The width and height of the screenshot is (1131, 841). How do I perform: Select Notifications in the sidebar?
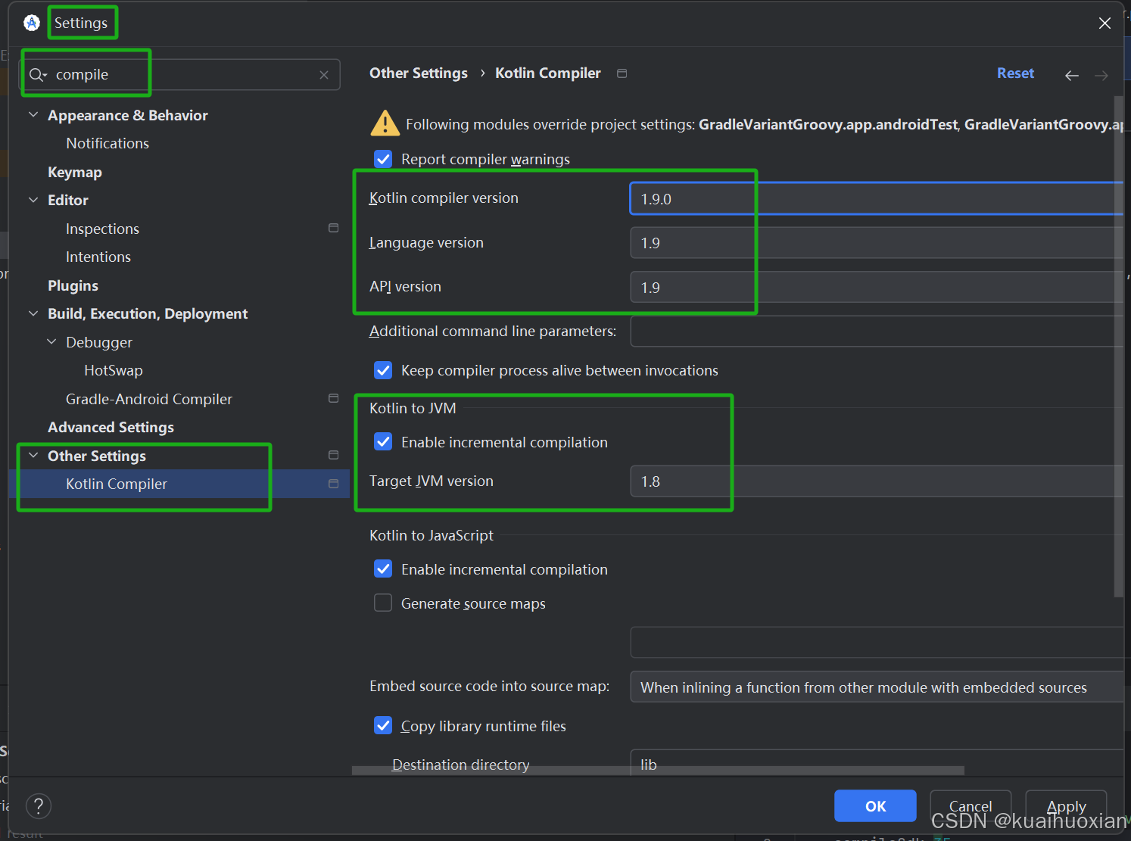(107, 142)
